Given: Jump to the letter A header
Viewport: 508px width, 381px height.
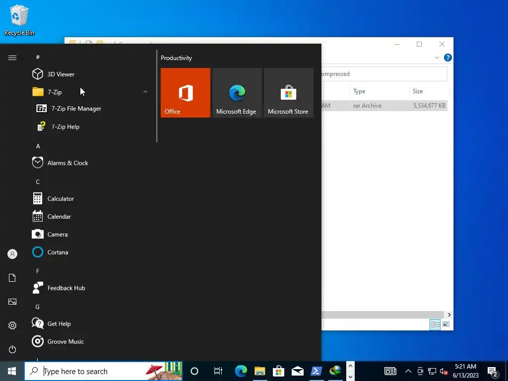Looking at the screenshot, I should 38,146.
